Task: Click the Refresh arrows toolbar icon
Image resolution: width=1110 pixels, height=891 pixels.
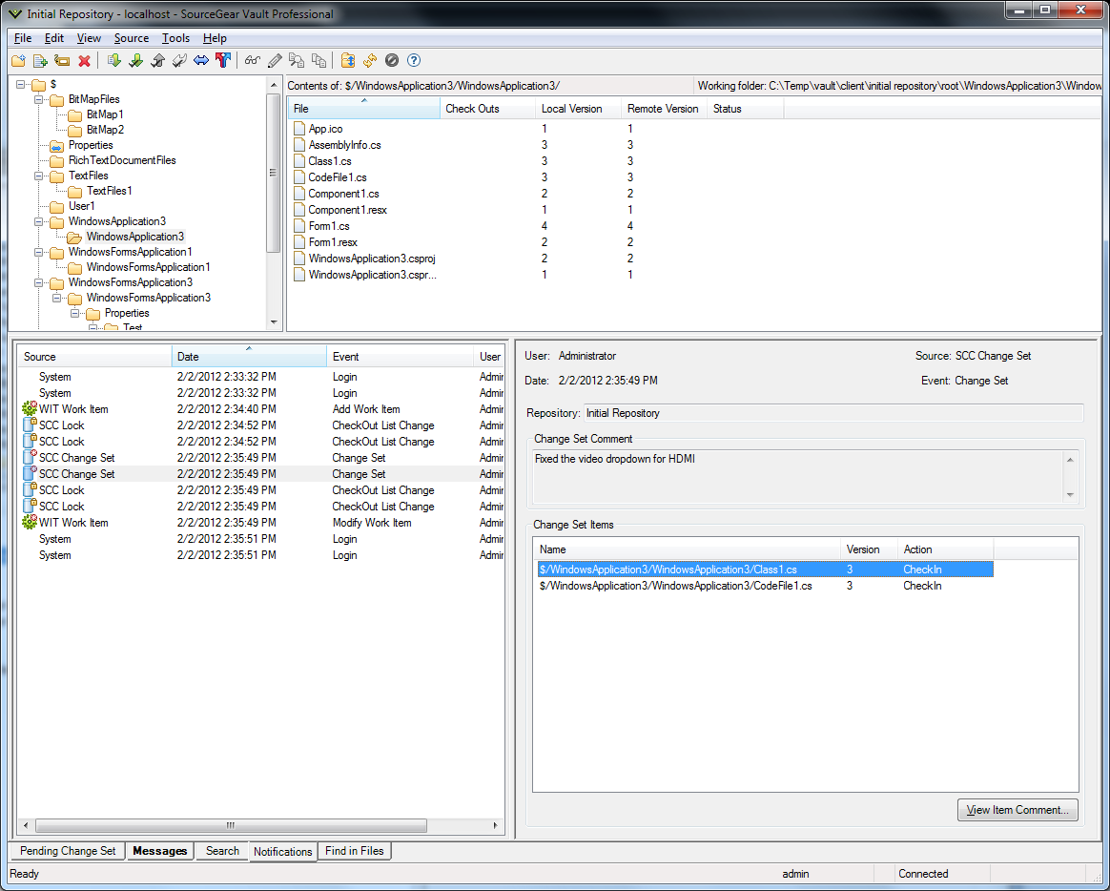Action: click(370, 61)
